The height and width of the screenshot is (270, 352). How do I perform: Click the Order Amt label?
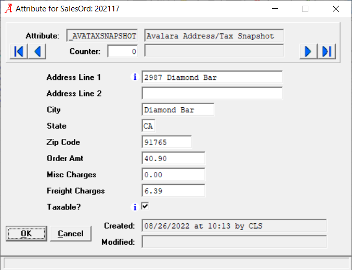(x=65, y=158)
